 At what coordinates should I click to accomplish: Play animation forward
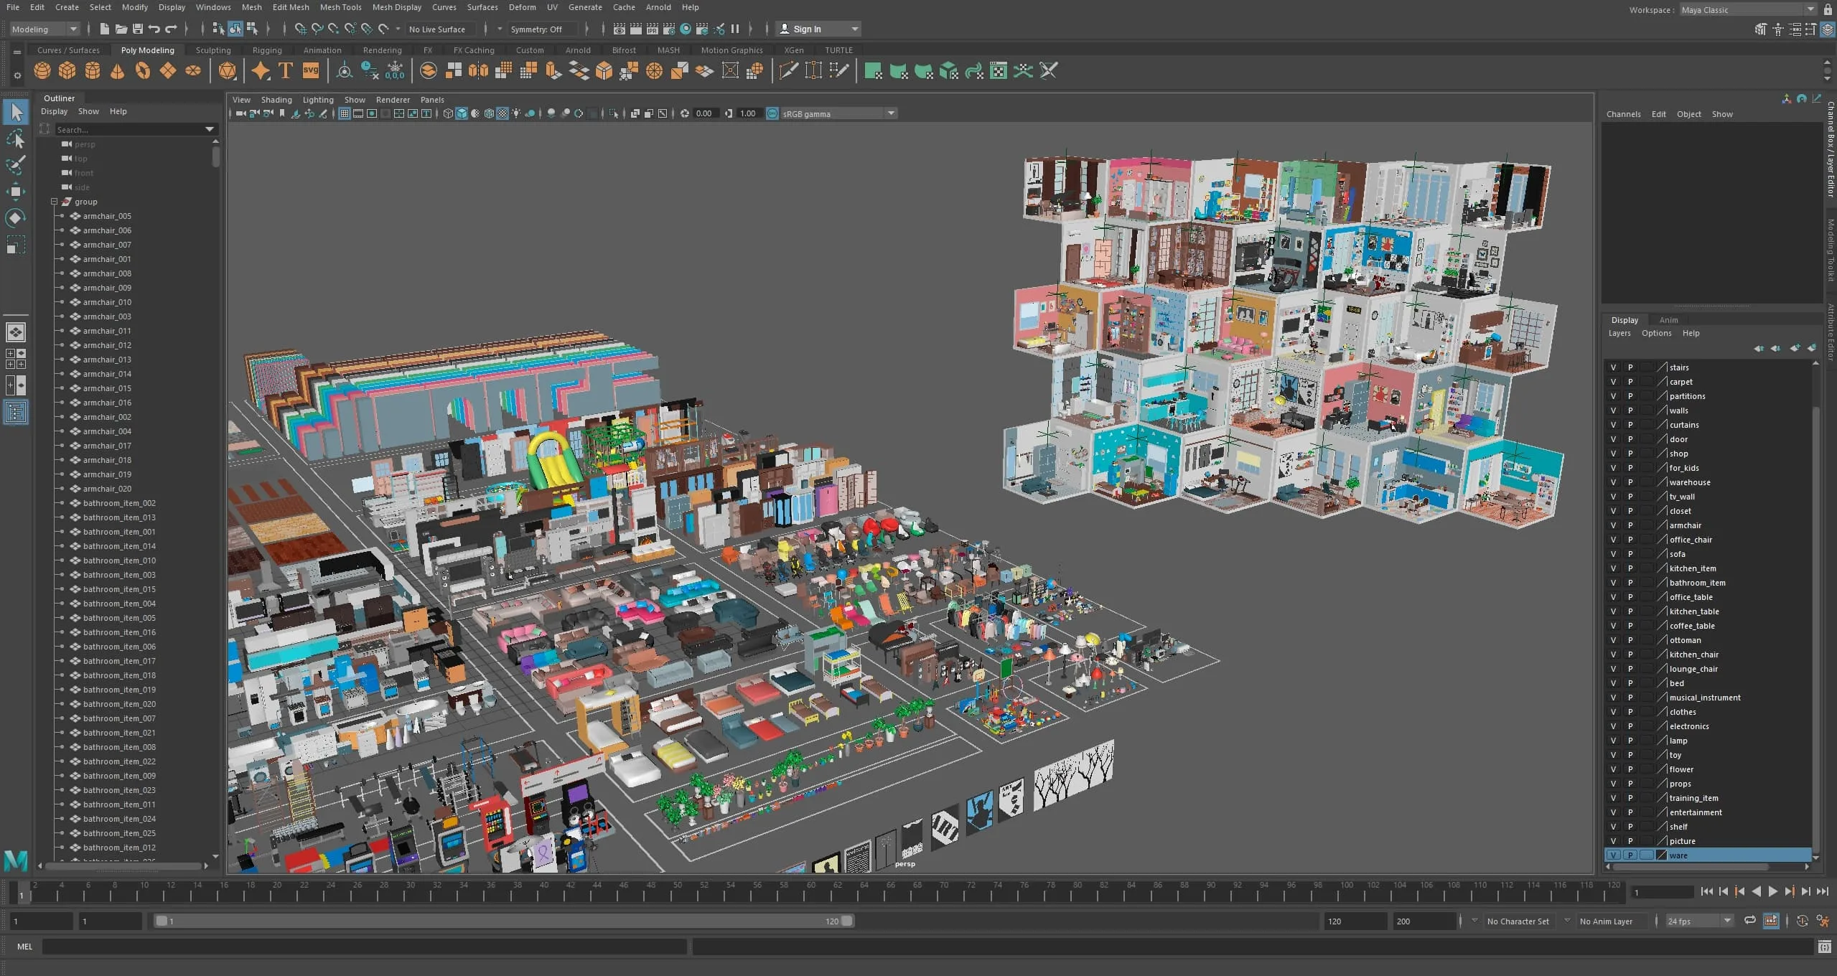click(1772, 891)
